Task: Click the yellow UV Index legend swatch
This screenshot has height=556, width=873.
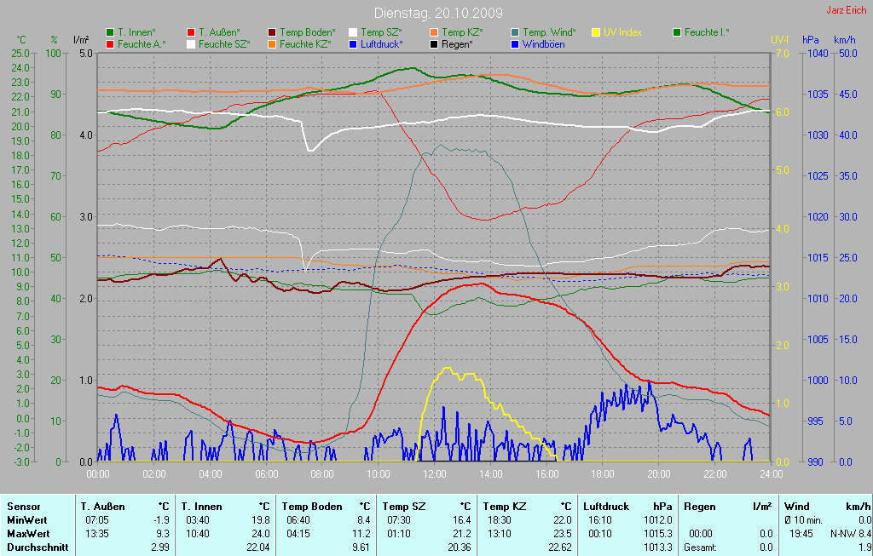Action: pyautogui.click(x=596, y=32)
